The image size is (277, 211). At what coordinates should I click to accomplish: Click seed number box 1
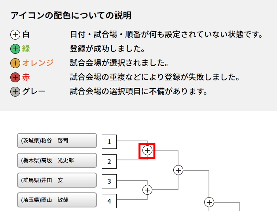[x=109, y=142]
